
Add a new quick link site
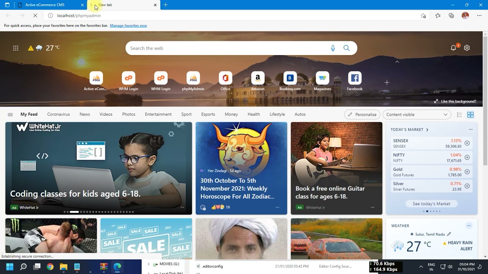click(387, 83)
